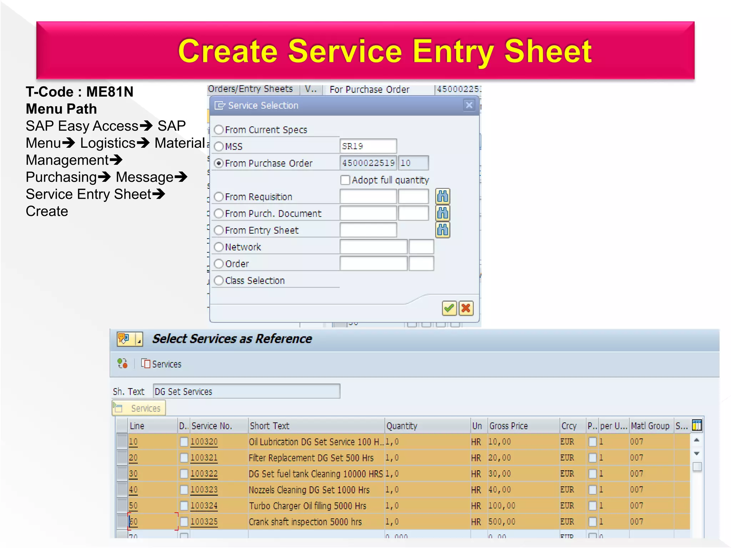Image resolution: width=731 pixels, height=548 pixels.
Task: Select From Entry Sheet radio button
Action: click(219, 230)
